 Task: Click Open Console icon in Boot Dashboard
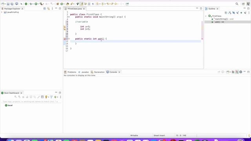(42, 97)
